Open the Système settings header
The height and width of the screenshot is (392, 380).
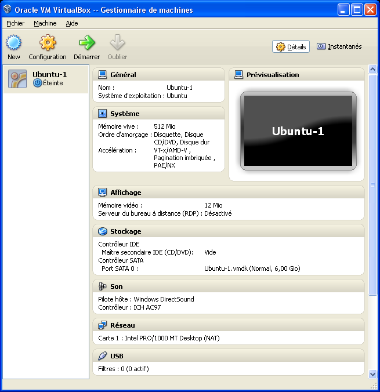tap(125, 114)
